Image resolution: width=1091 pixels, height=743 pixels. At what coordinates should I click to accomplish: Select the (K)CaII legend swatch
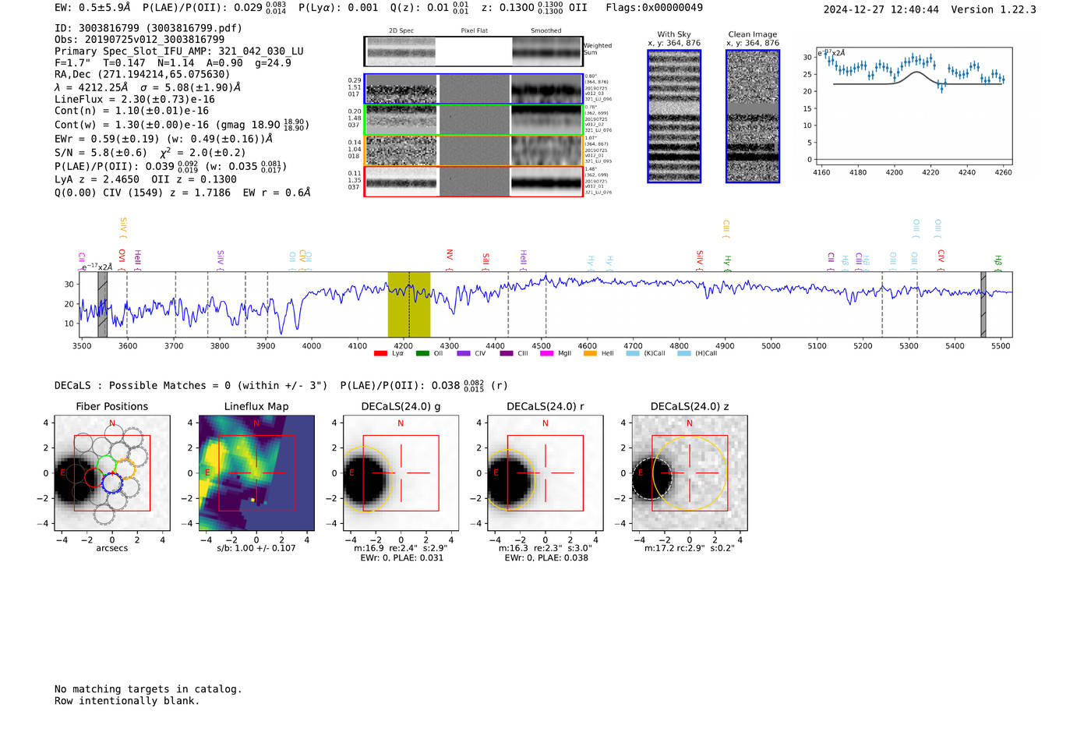tap(633, 354)
